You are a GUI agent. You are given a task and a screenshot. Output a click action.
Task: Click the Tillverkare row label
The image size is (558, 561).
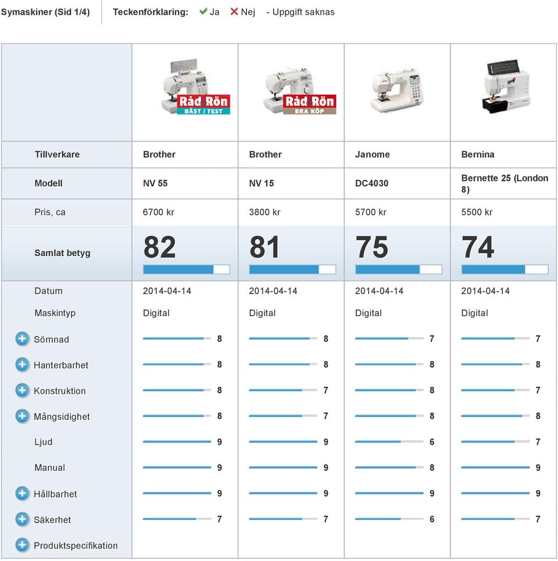57,155
